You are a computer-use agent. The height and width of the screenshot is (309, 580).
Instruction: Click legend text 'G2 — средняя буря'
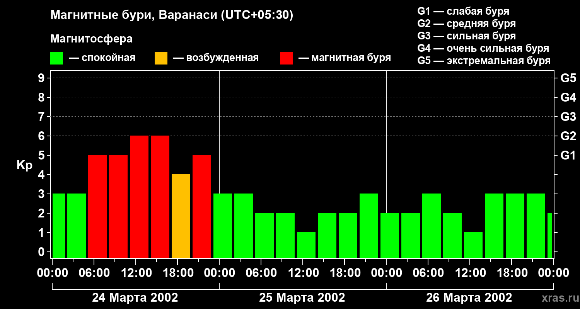pos(467,23)
